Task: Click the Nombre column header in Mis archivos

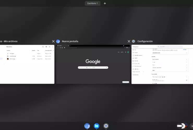Action: coord(8,51)
